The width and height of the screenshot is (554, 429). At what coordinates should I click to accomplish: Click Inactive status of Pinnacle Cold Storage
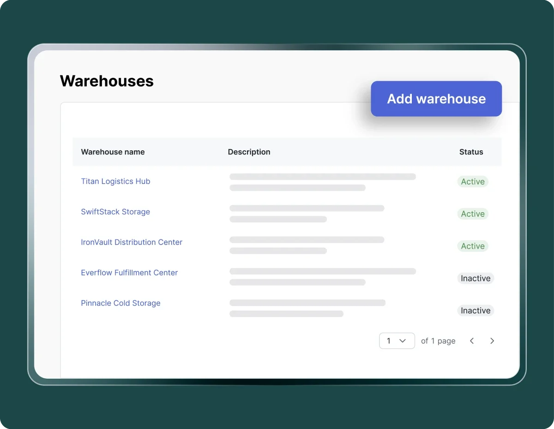(x=476, y=311)
